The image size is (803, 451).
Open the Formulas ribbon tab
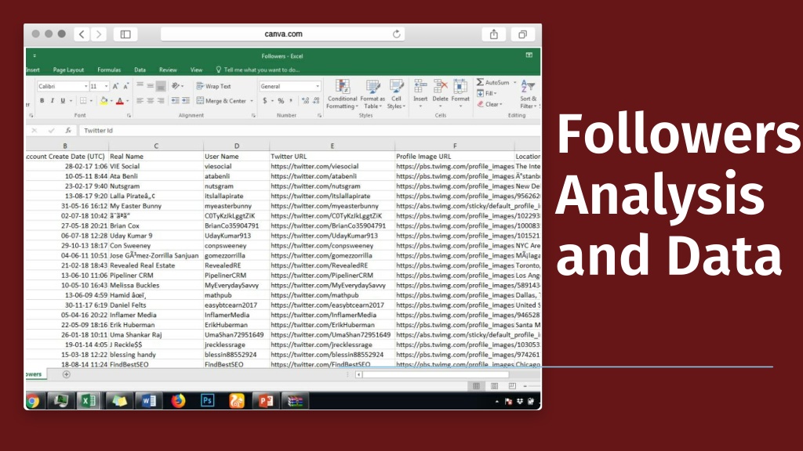pos(109,70)
